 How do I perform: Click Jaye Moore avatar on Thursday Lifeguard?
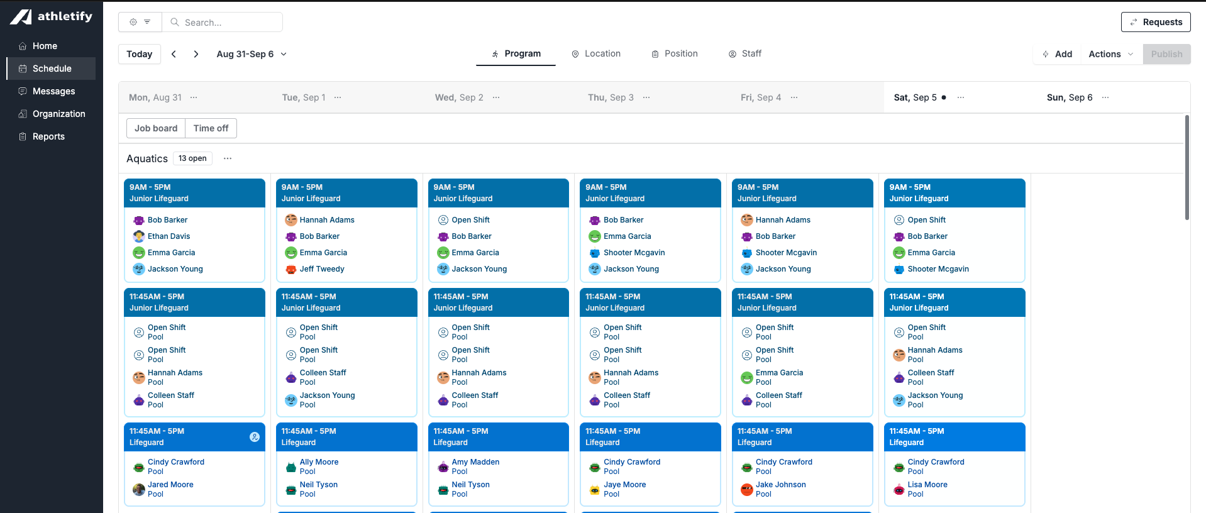coord(595,489)
